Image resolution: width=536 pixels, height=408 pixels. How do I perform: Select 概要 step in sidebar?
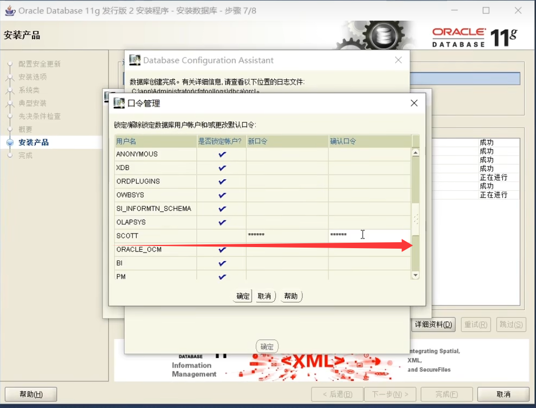(25, 129)
